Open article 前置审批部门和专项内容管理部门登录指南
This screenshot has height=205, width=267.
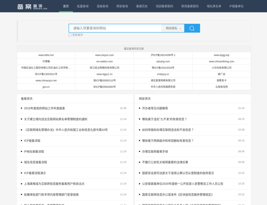click(x=51, y=195)
